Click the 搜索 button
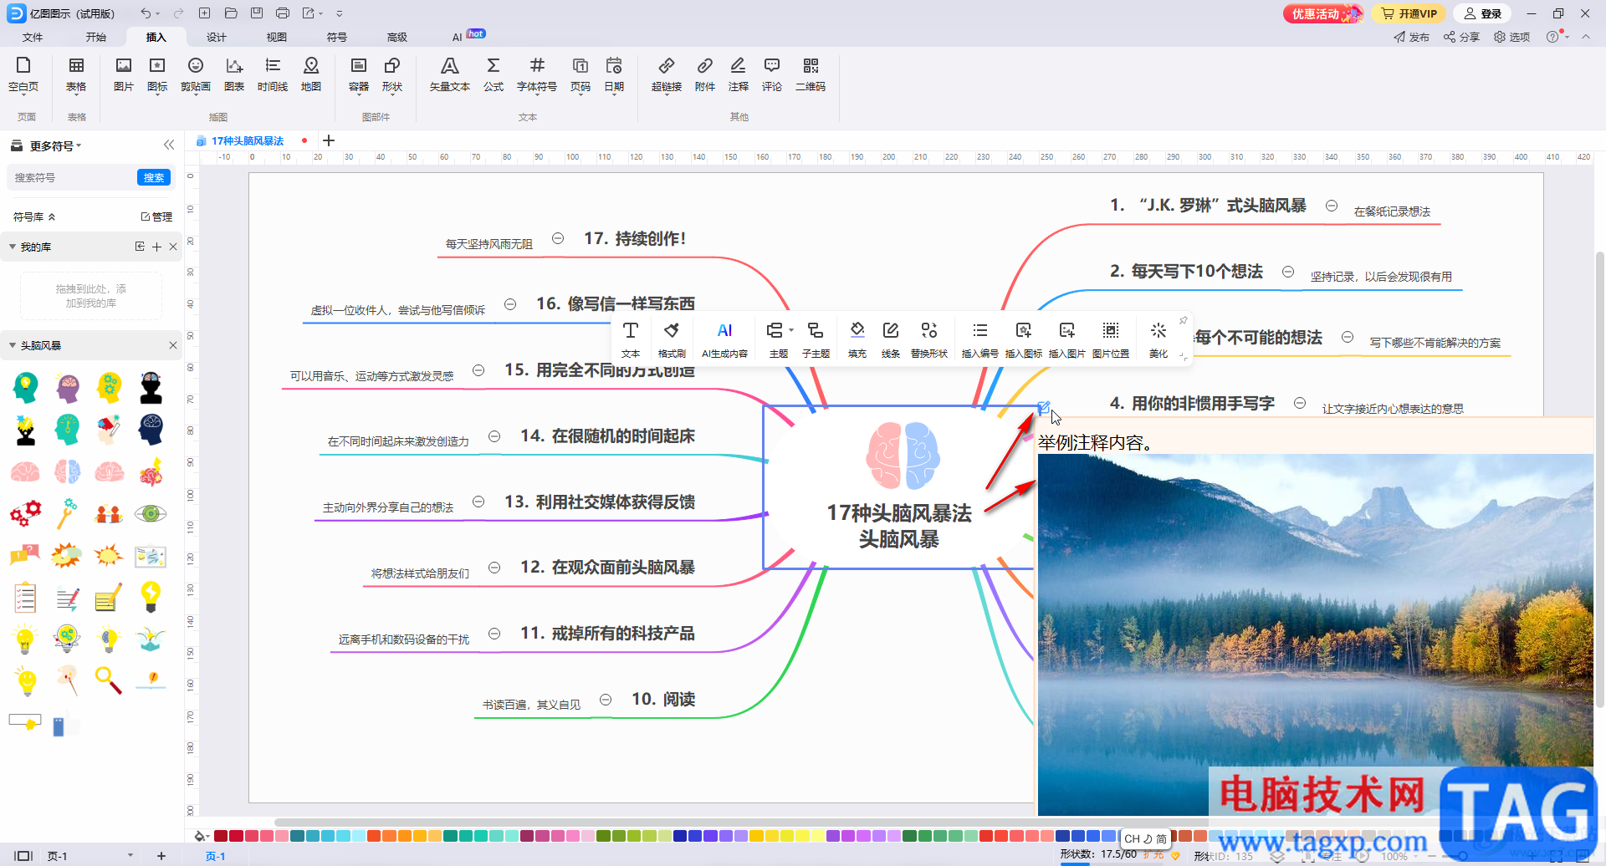 click(x=154, y=177)
